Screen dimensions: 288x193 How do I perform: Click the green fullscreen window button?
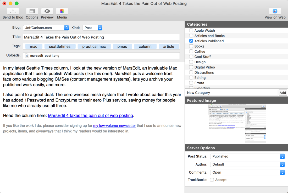pos(16,3)
